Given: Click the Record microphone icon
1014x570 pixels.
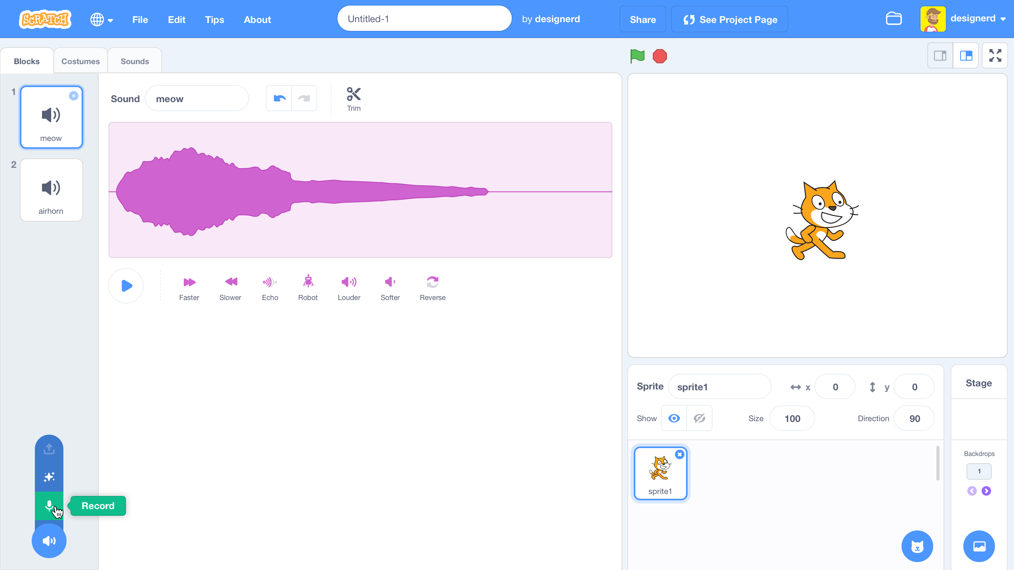Looking at the screenshot, I should [49, 505].
